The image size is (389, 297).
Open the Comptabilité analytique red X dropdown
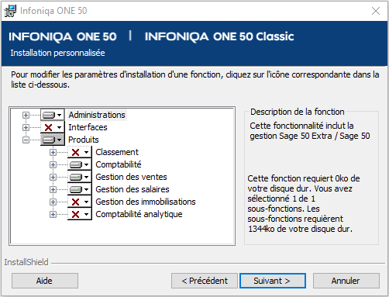(80, 214)
